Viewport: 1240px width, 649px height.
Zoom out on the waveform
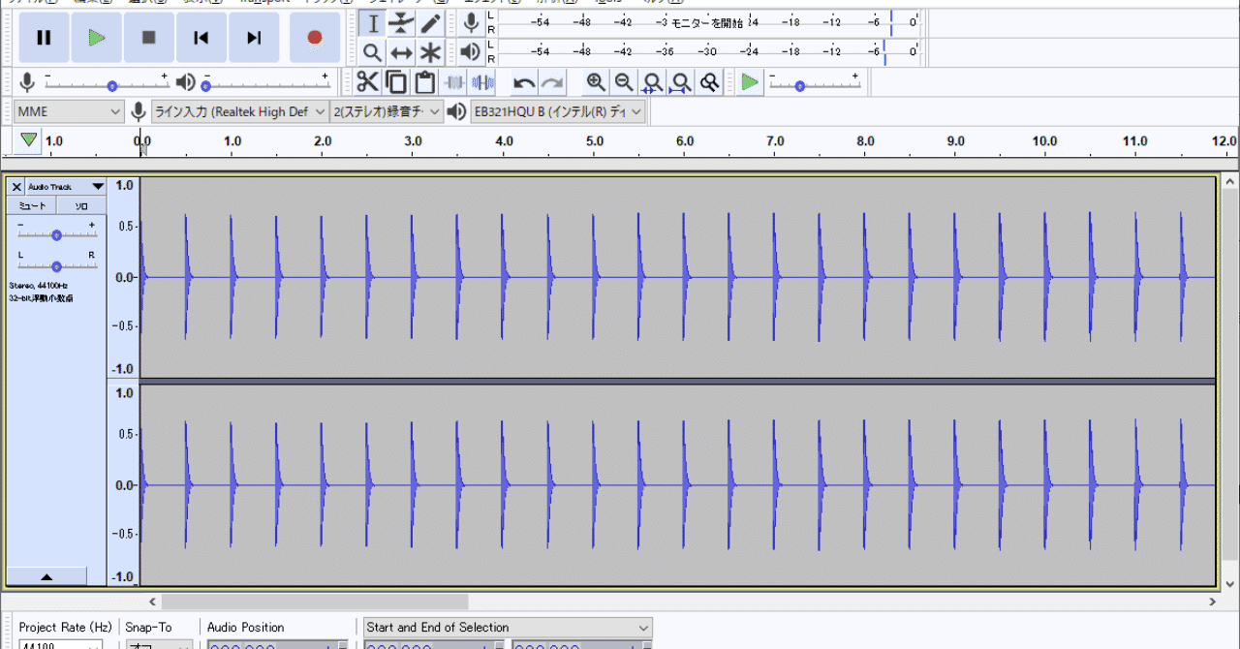(624, 82)
